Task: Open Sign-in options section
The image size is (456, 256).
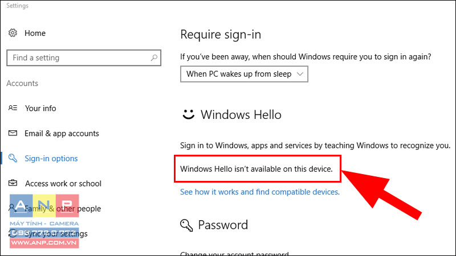Action: point(51,159)
